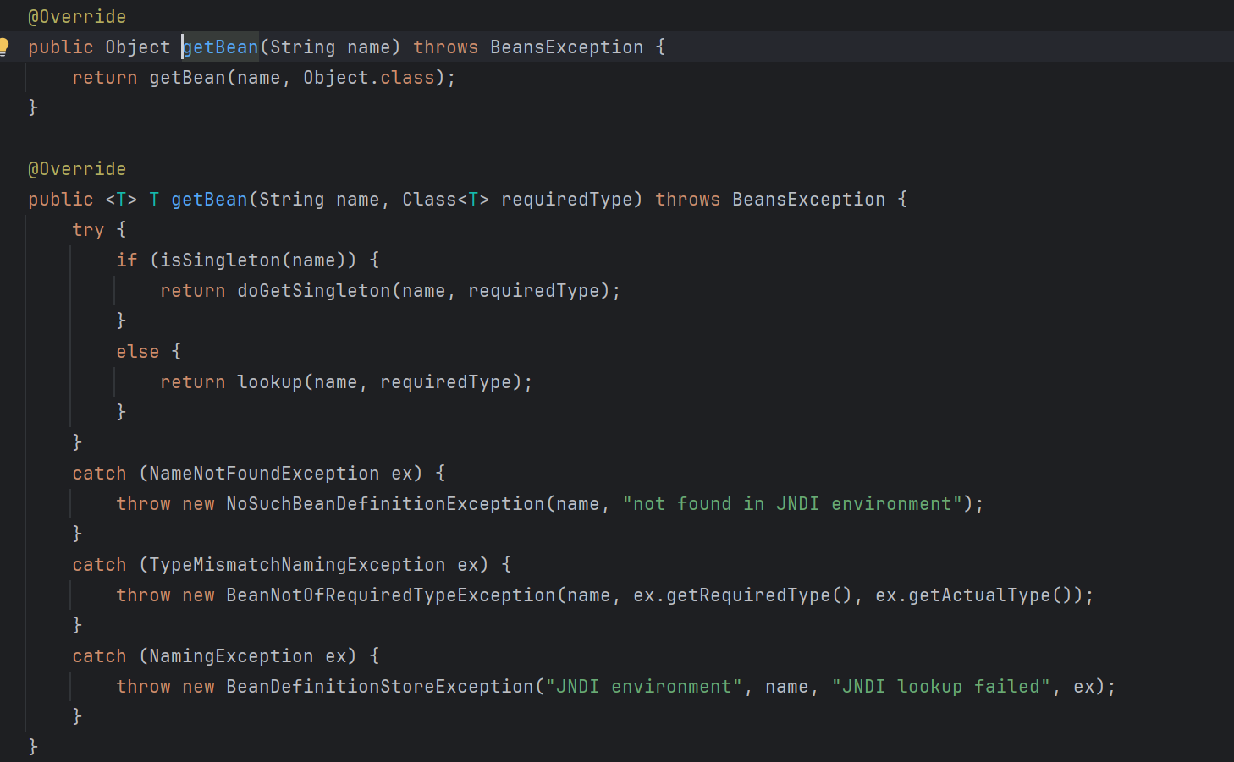Click the yellow lightbulb quick-fix icon
This screenshot has height=762, width=1234.
(4, 47)
